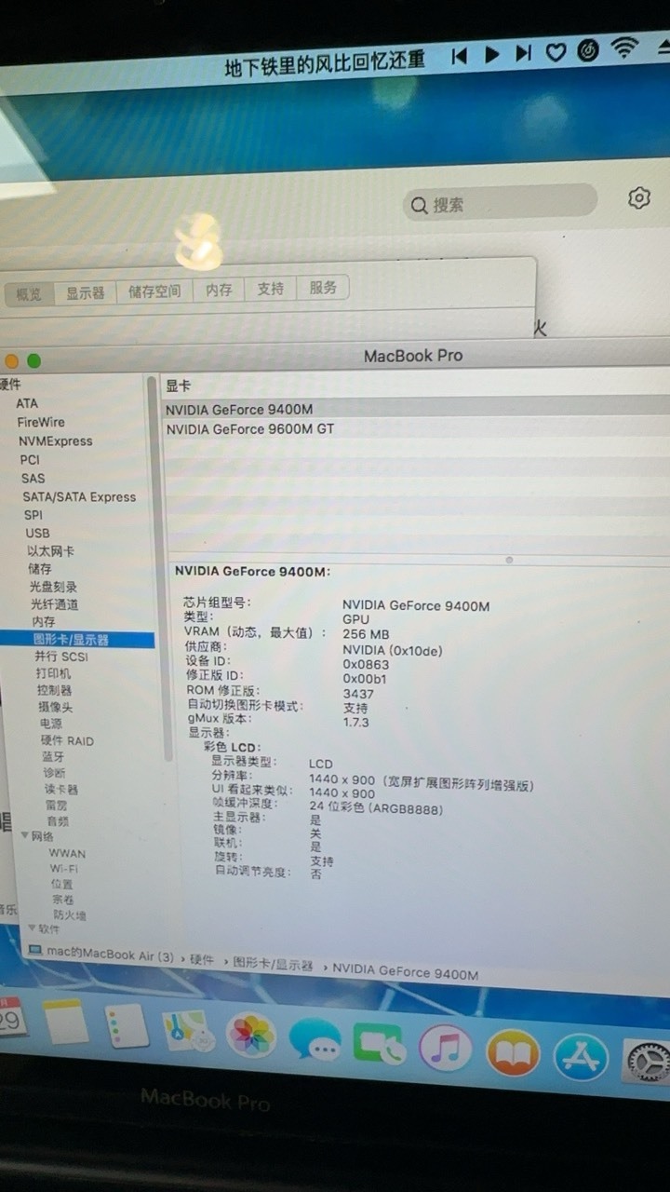Viewport: 670px width, 1192px height.
Task: Select 硬件 RAID in the sidebar
Action: tap(67, 741)
